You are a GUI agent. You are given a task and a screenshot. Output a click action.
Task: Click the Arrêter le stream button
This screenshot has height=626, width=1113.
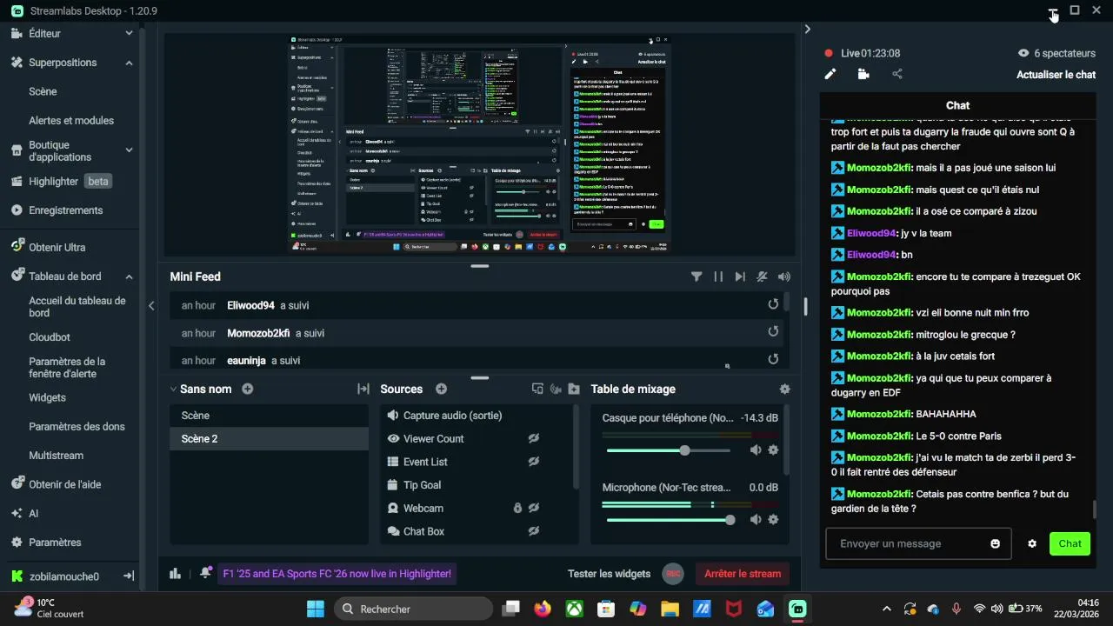click(x=743, y=573)
